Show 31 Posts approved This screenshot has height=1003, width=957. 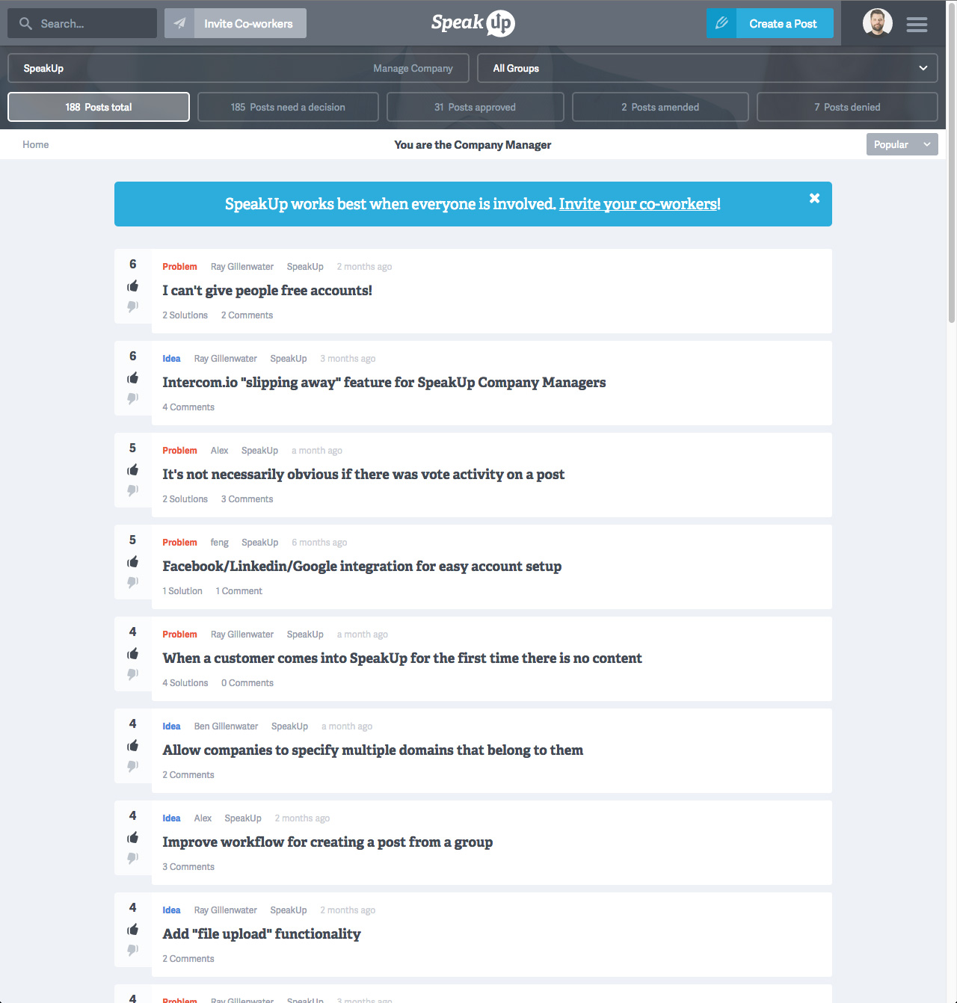click(x=475, y=107)
